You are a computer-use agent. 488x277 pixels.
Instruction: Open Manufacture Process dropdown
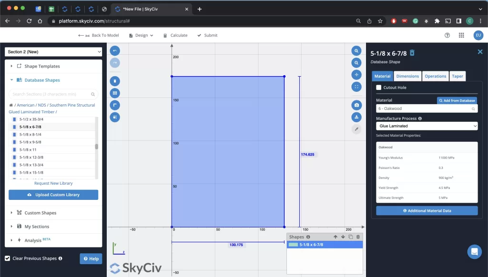(x=427, y=126)
